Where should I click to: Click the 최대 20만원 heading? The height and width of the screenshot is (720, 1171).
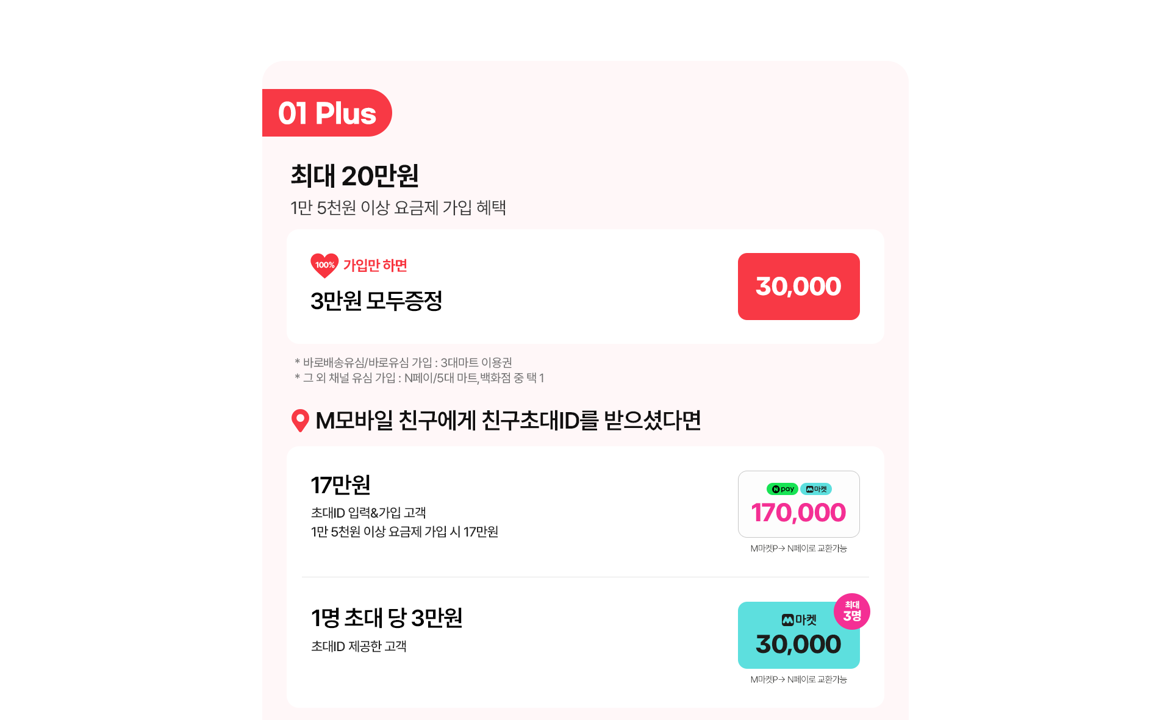(354, 176)
